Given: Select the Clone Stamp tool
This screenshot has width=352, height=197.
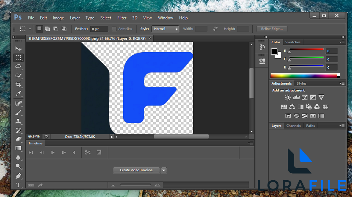Looking at the screenshot, I should [18, 121].
